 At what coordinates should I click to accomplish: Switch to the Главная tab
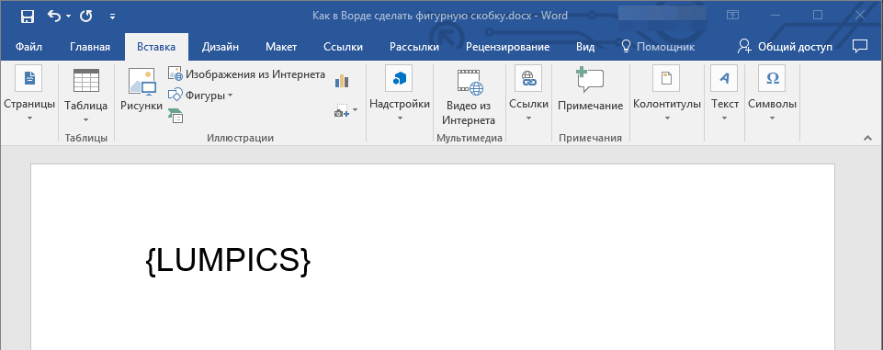(x=90, y=47)
